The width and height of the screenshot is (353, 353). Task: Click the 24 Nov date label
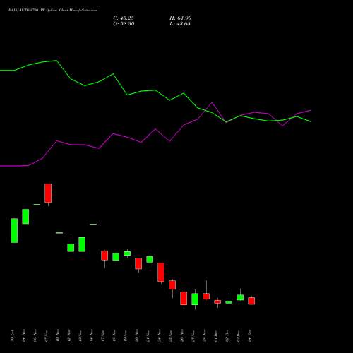(160, 336)
